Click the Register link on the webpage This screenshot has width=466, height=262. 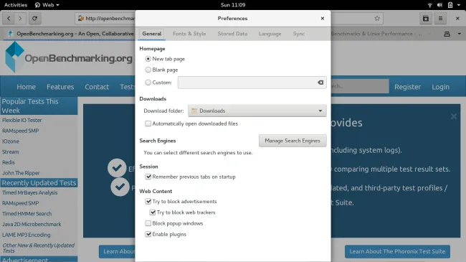(407, 87)
